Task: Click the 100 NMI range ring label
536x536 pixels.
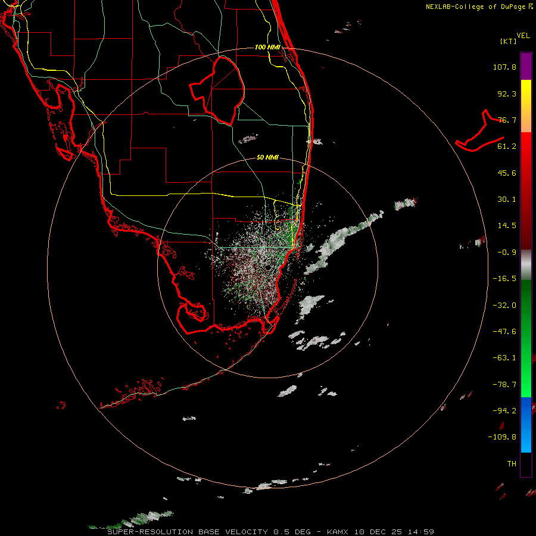Action: pyautogui.click(x=267, y=47)
